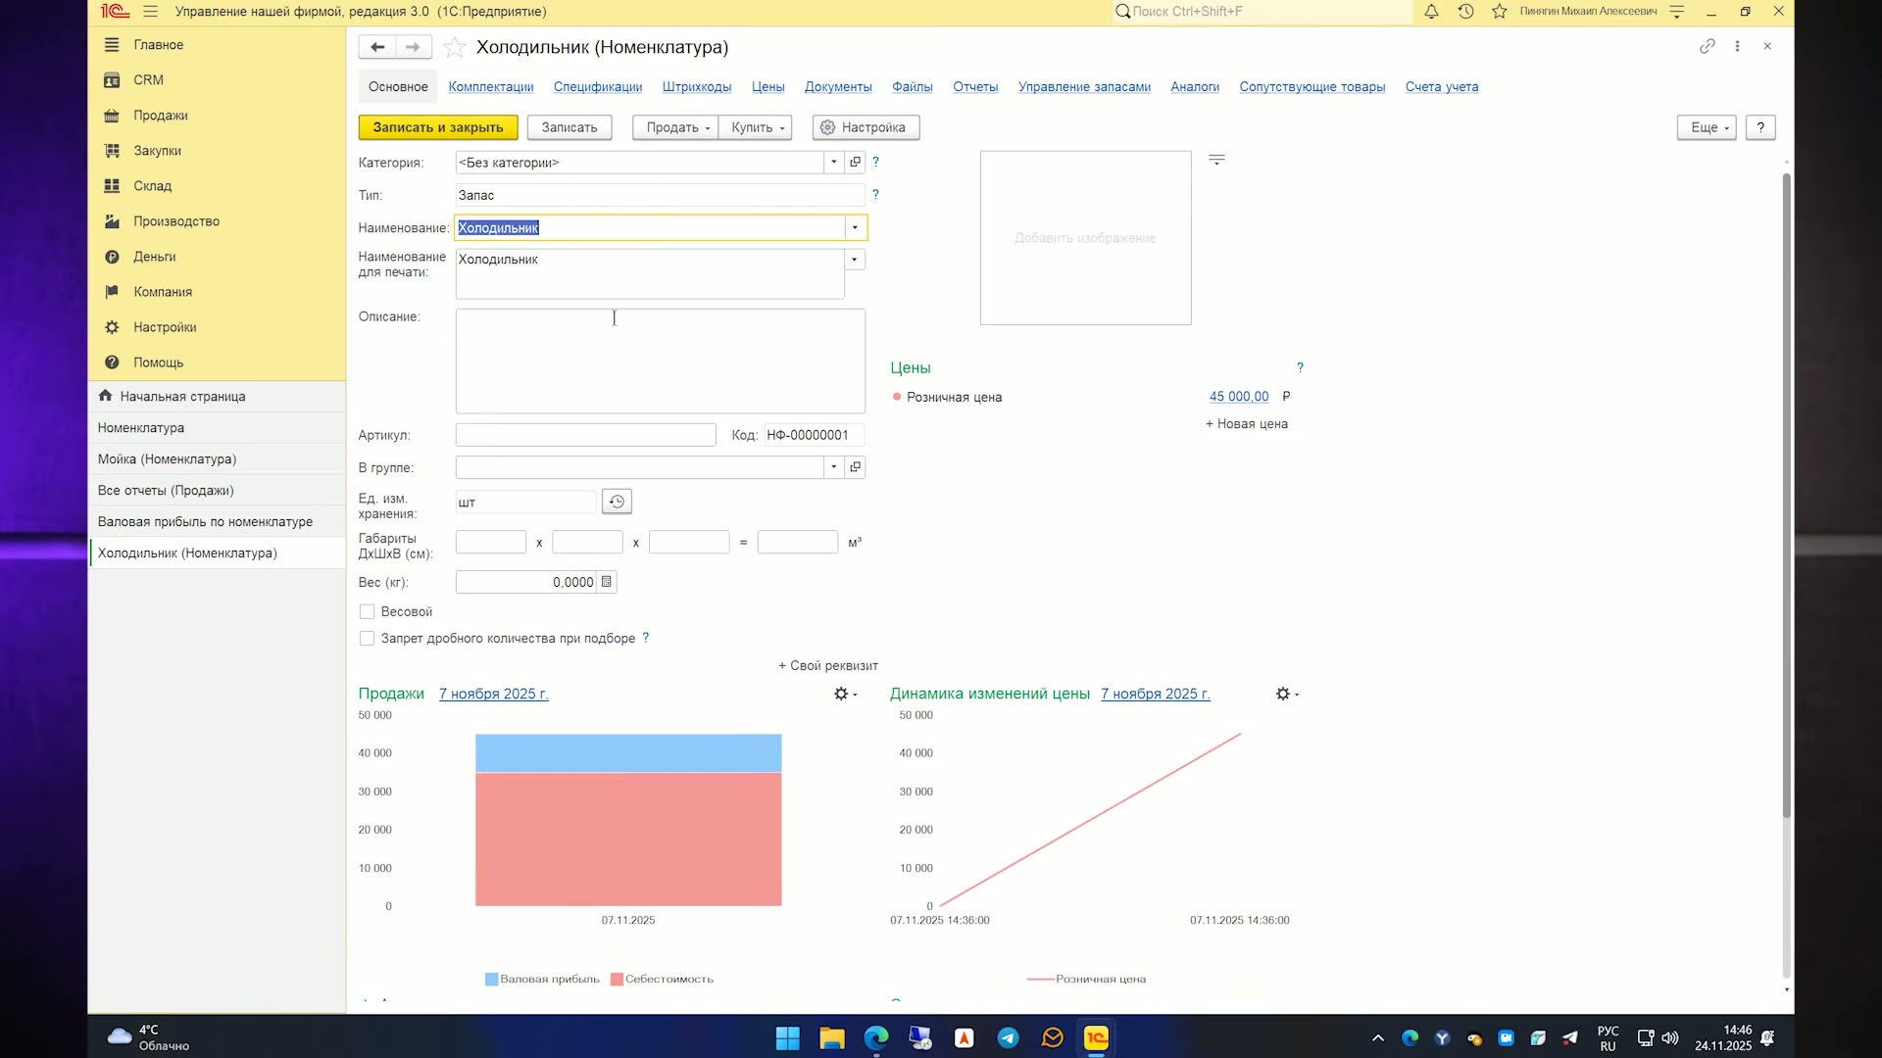The height and width of the screenshot is (1058, 1882).
Task: Expand the В группе dropdown
Action: pos(834,467)
